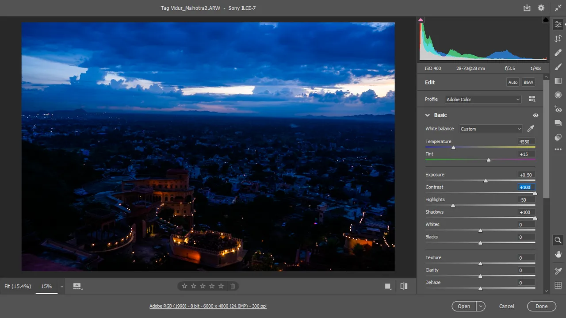Viewport: 566px width, 318px height.
Task: Click the Blacks value field
Action: (x=526, y=237)
